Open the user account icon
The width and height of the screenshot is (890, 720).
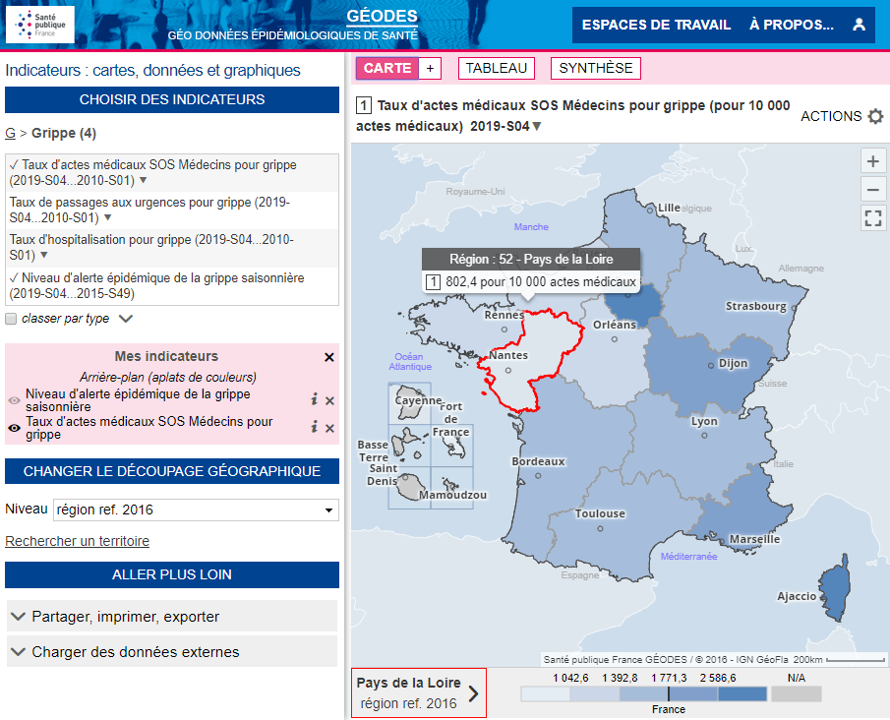(860, 25)
